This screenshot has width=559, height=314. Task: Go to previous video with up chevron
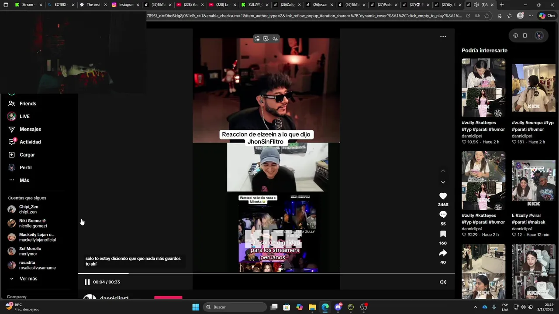(443, 171)
